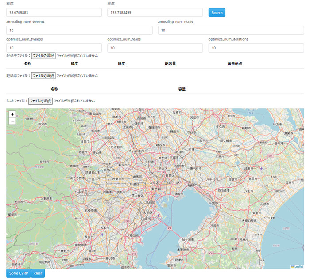
Task: Click the 配送量 column header
Action: tap(170, 64)
